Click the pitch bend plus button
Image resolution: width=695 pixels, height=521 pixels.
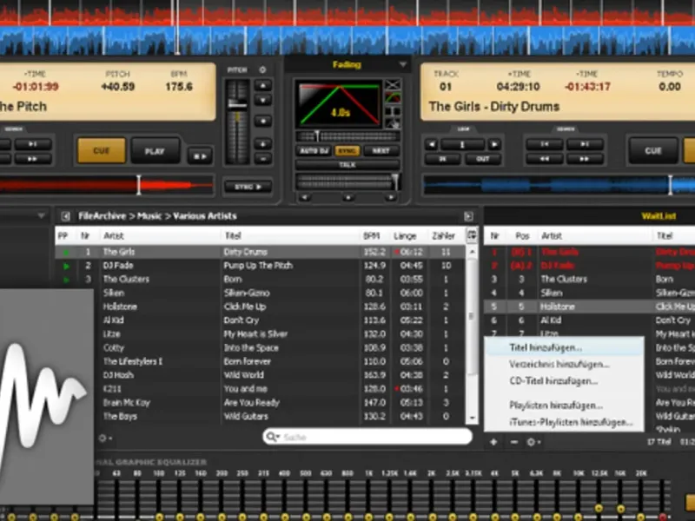[263, 144]
